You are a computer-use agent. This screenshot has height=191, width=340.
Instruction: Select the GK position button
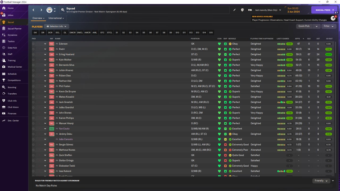click(35, 33)
